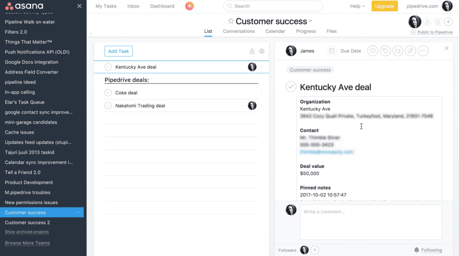Click Show archived projects link

click(x=27, y=232)
